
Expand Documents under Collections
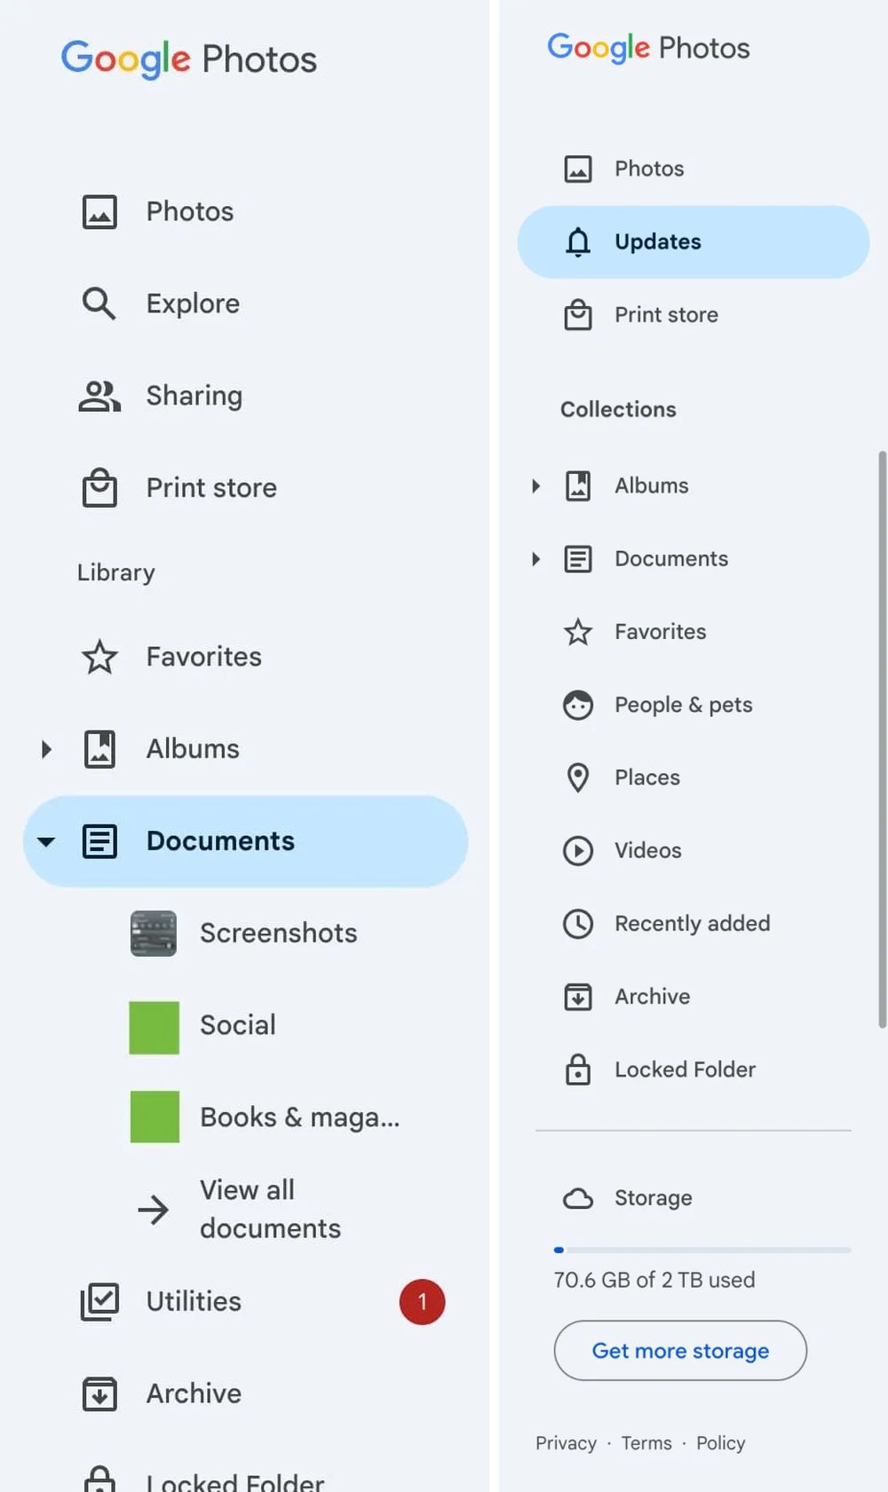pyautogui.click(x=535, y=558)
